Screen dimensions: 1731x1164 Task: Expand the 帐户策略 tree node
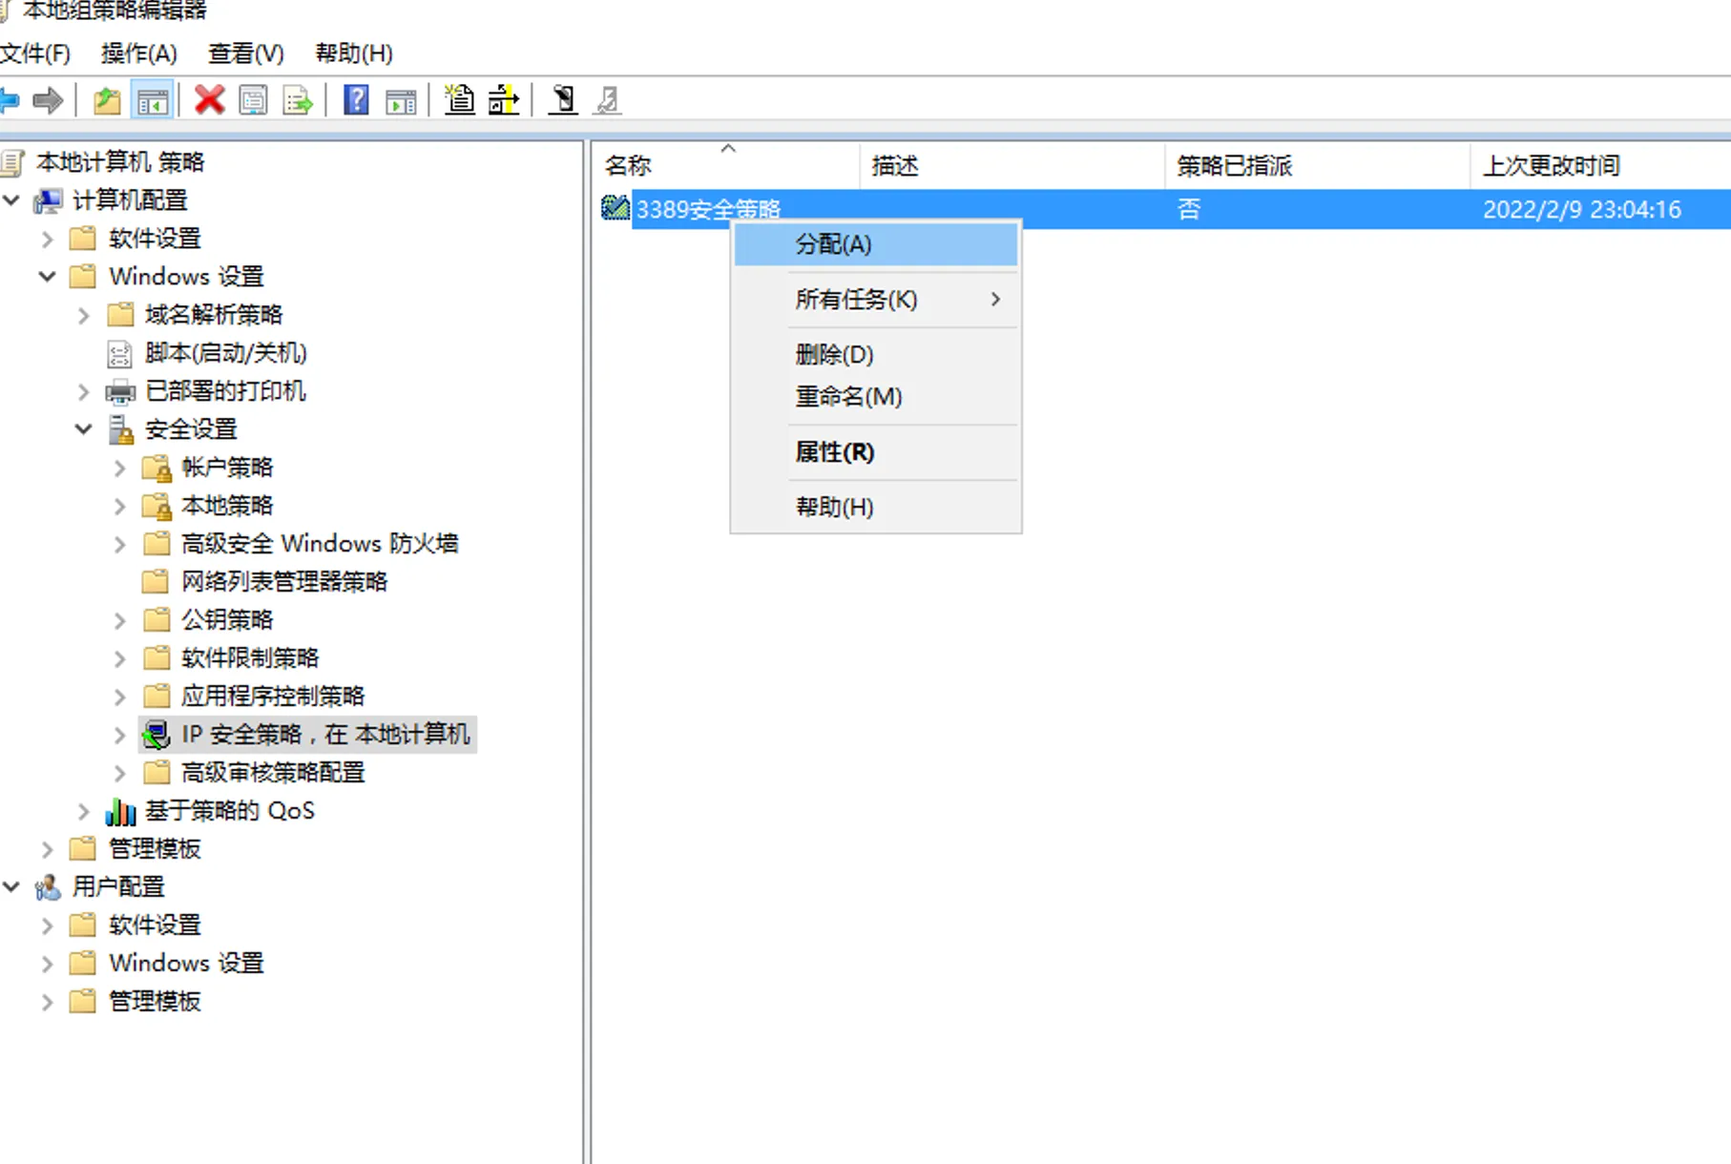click(x=120, y=468)
